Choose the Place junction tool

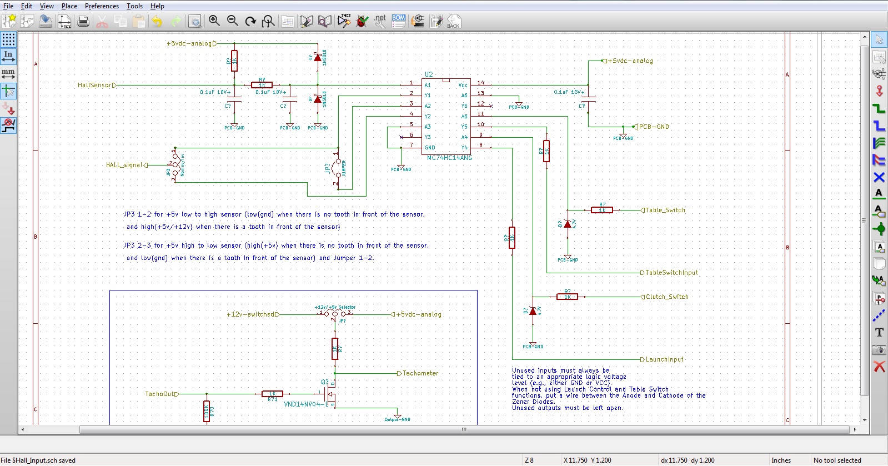point(879,229)
